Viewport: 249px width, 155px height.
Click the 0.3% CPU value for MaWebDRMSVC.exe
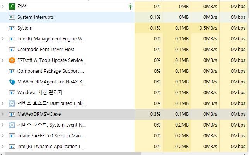click(155, 114)
